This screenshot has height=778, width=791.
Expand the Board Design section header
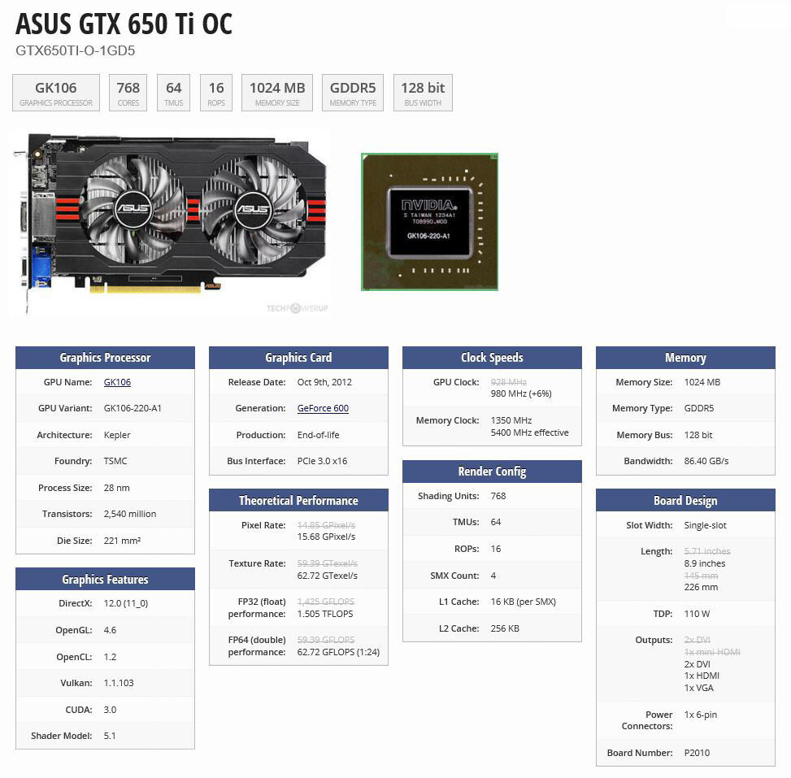click(x=685, y=500)
